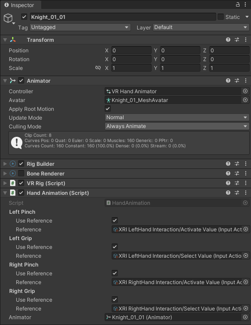This screenshot has width=251, height=325.
Task: Uncheck Apply Root Motion
Action: (x=108, y=109)
